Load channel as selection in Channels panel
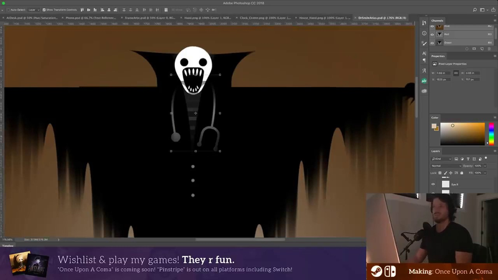Screen dimensions: 498x280 click(466, 49)
